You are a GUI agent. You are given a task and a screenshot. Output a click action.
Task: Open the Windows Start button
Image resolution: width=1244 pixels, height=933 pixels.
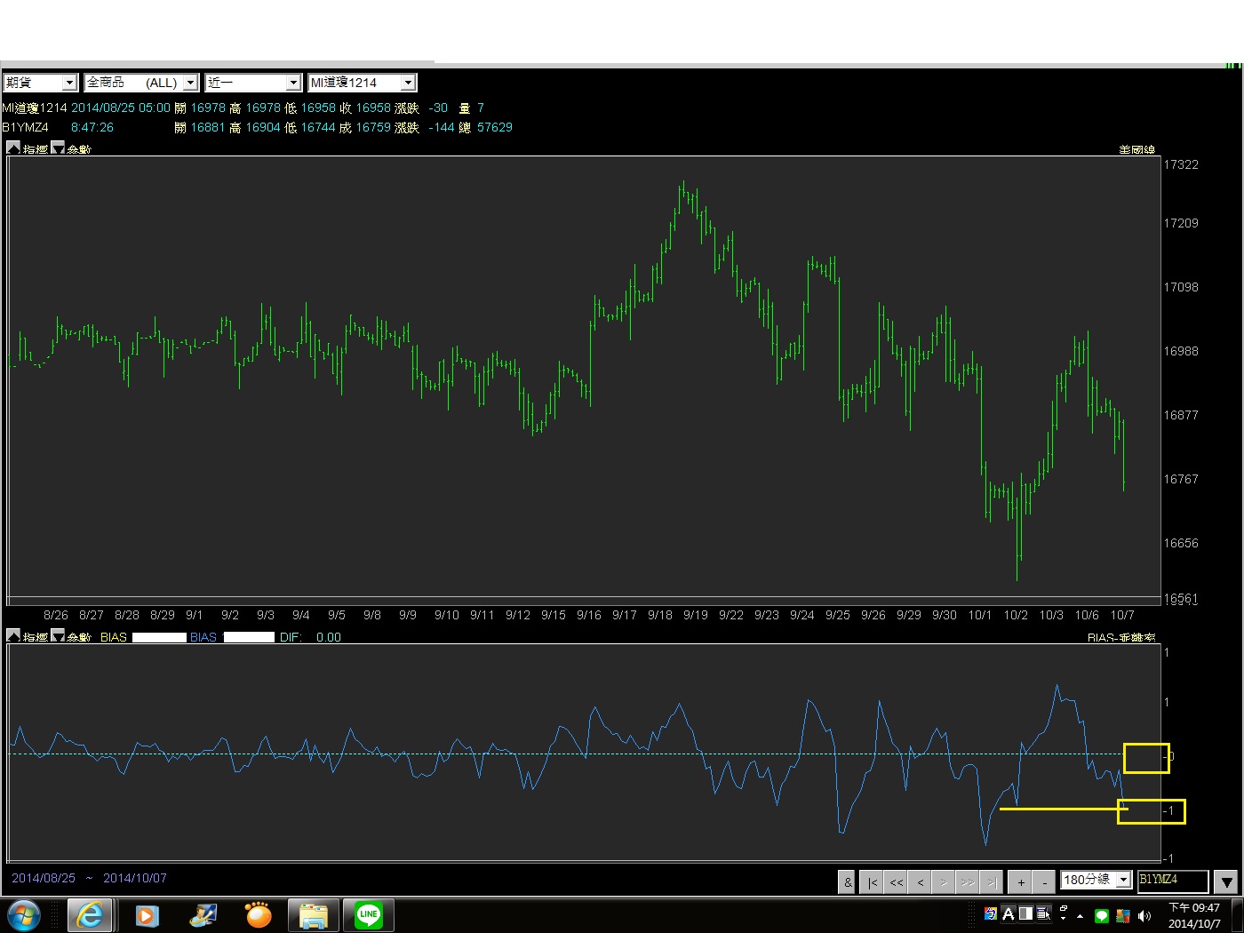[24, 914]
